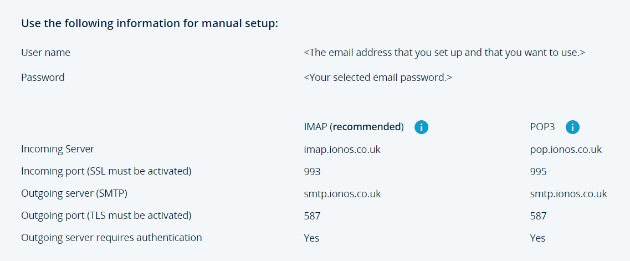
Task: Click the selected email password placeholder text
Action: click(x=378, y=78)
